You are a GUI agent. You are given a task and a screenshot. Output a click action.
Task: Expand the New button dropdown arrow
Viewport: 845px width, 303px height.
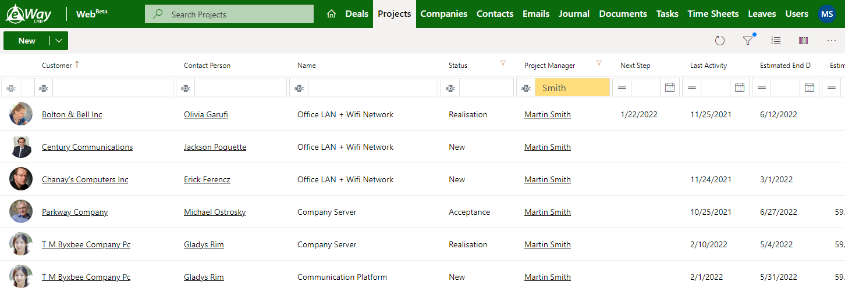(59, 41)
